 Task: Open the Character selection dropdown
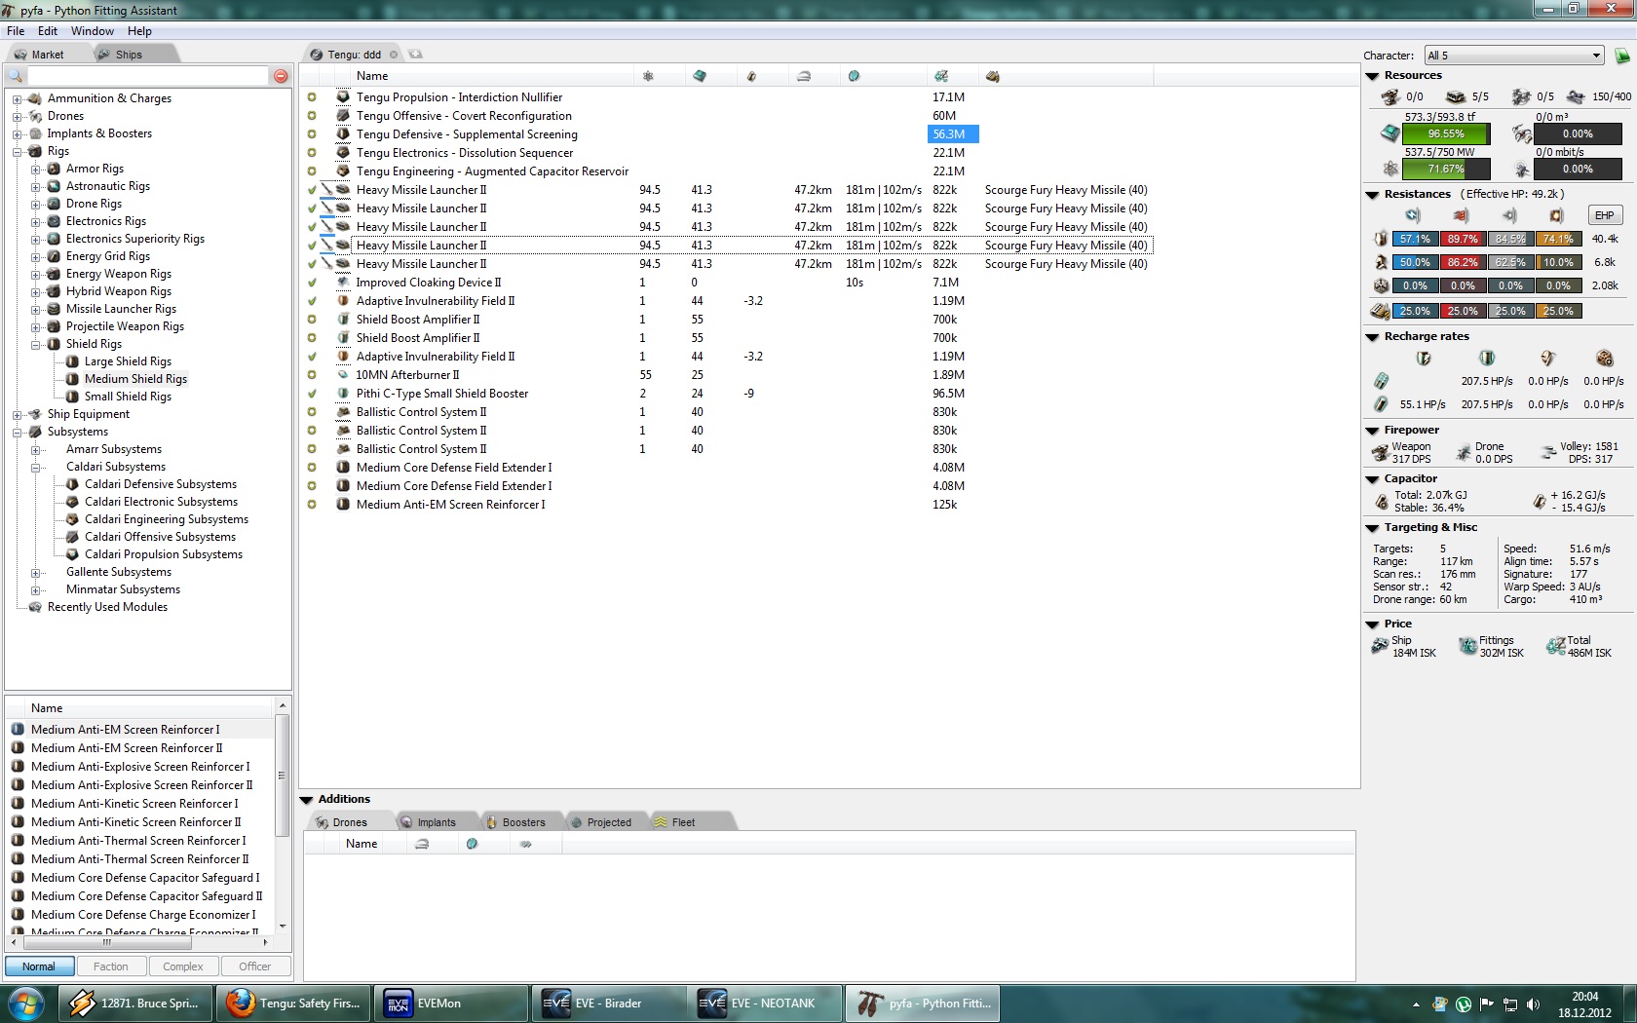[1514, 56]
